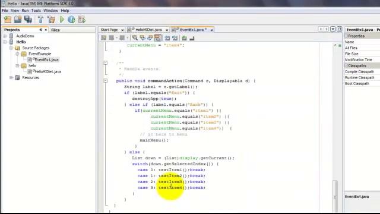Collapse the Javadoc comment code fold
The width and height of the screenshot is (380, 214).
tap(106, 63)
